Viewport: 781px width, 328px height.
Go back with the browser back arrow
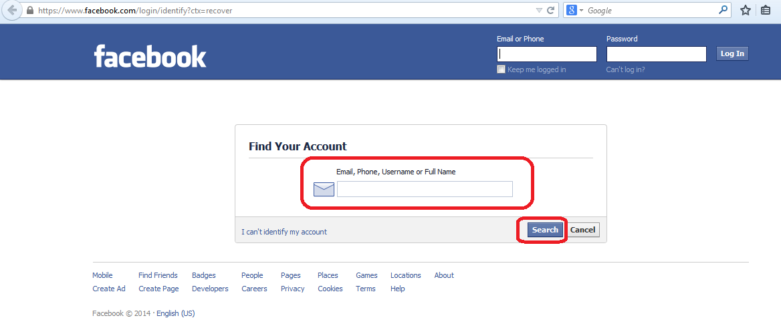click(x=11, y=10)
